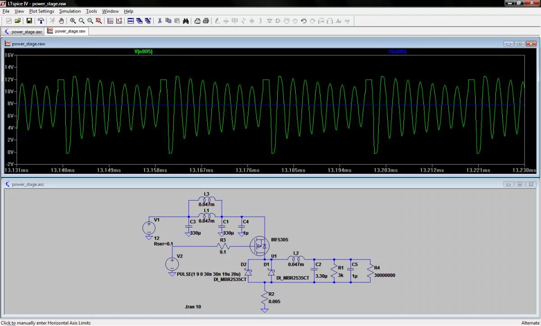
Task: Click the Run simulation running-man icon
Action: 52,21
